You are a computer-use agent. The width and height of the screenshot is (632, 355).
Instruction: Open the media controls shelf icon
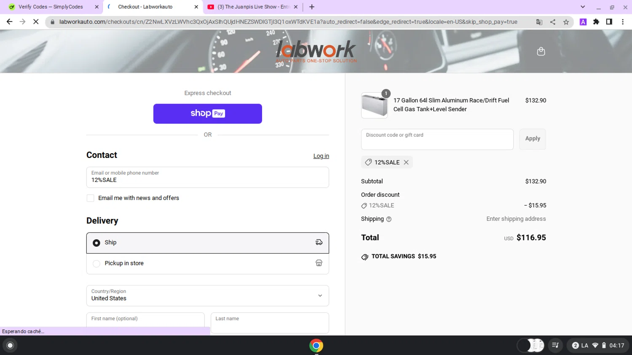(x=555, y=346)
